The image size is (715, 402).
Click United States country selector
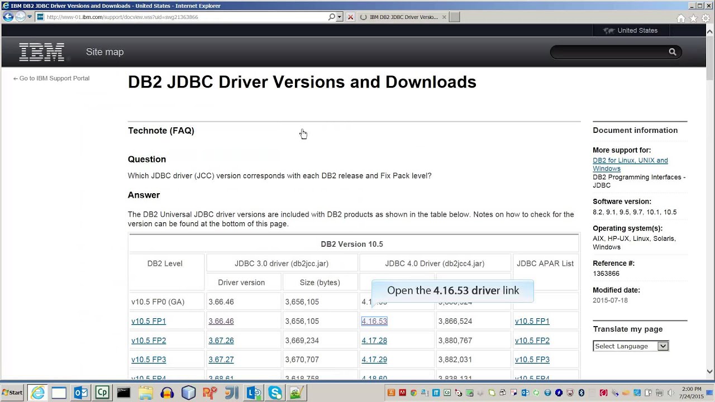click(631, 31)
